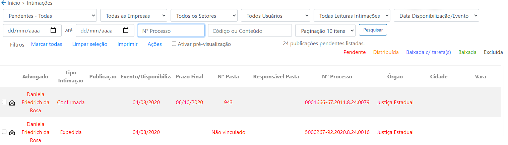Open the Paginação 10 itens dropdown
The height and width of the screenshot is (145, 508).
click(x=325, y=30)
